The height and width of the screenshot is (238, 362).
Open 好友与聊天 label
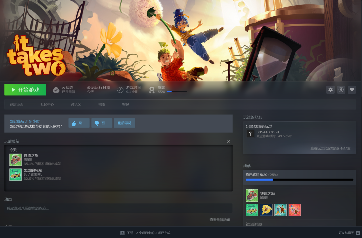point(346,233)
